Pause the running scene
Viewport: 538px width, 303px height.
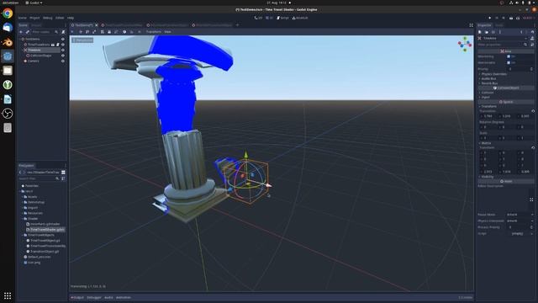pyautogui.click(x=497, y=18)
